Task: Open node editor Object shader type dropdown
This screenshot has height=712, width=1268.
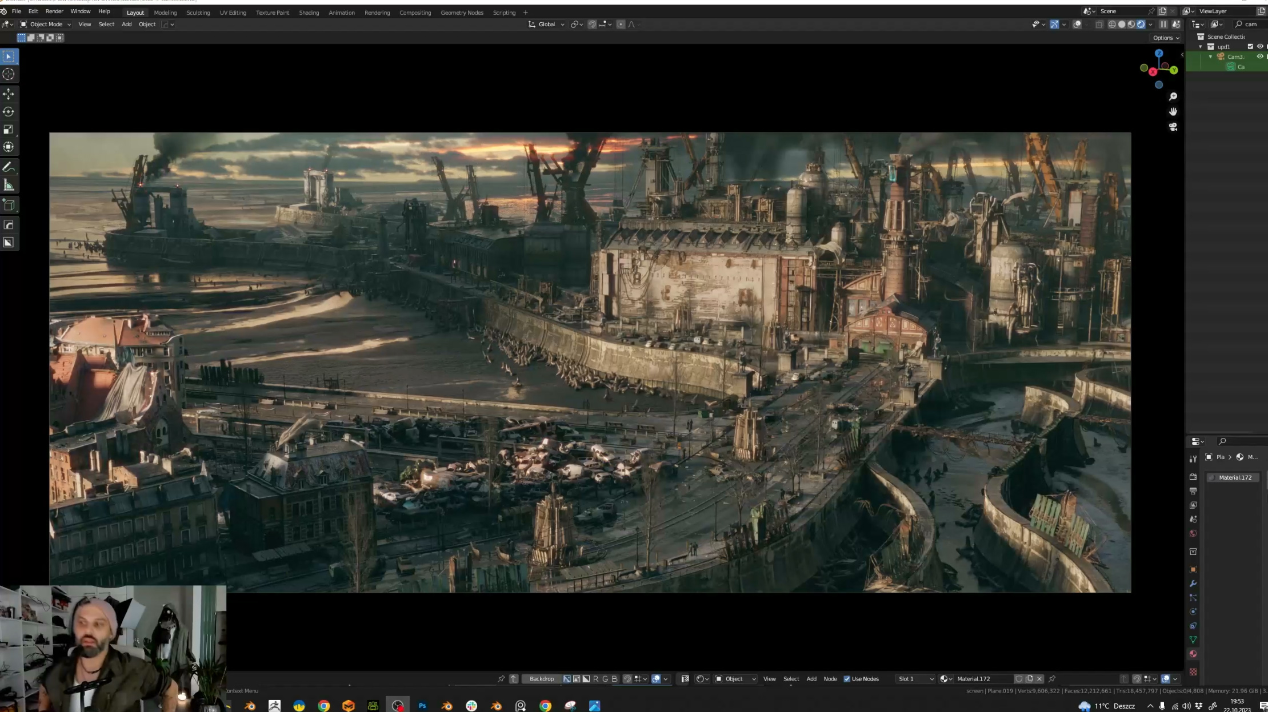Action: (x=735, y=679)
